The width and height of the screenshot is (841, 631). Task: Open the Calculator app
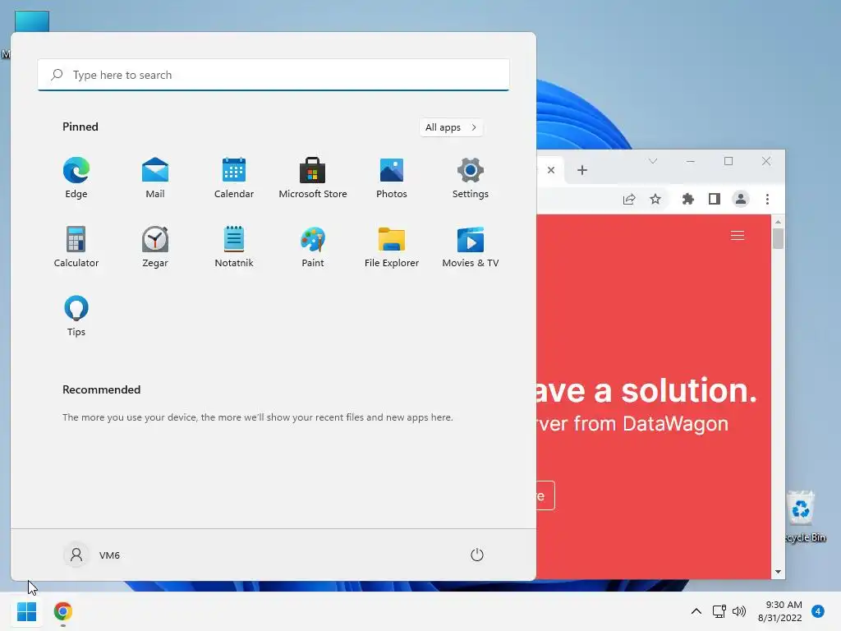tap(76, 246)
